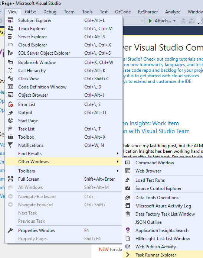Open the cloud services getting started link

tap(161, 76)
